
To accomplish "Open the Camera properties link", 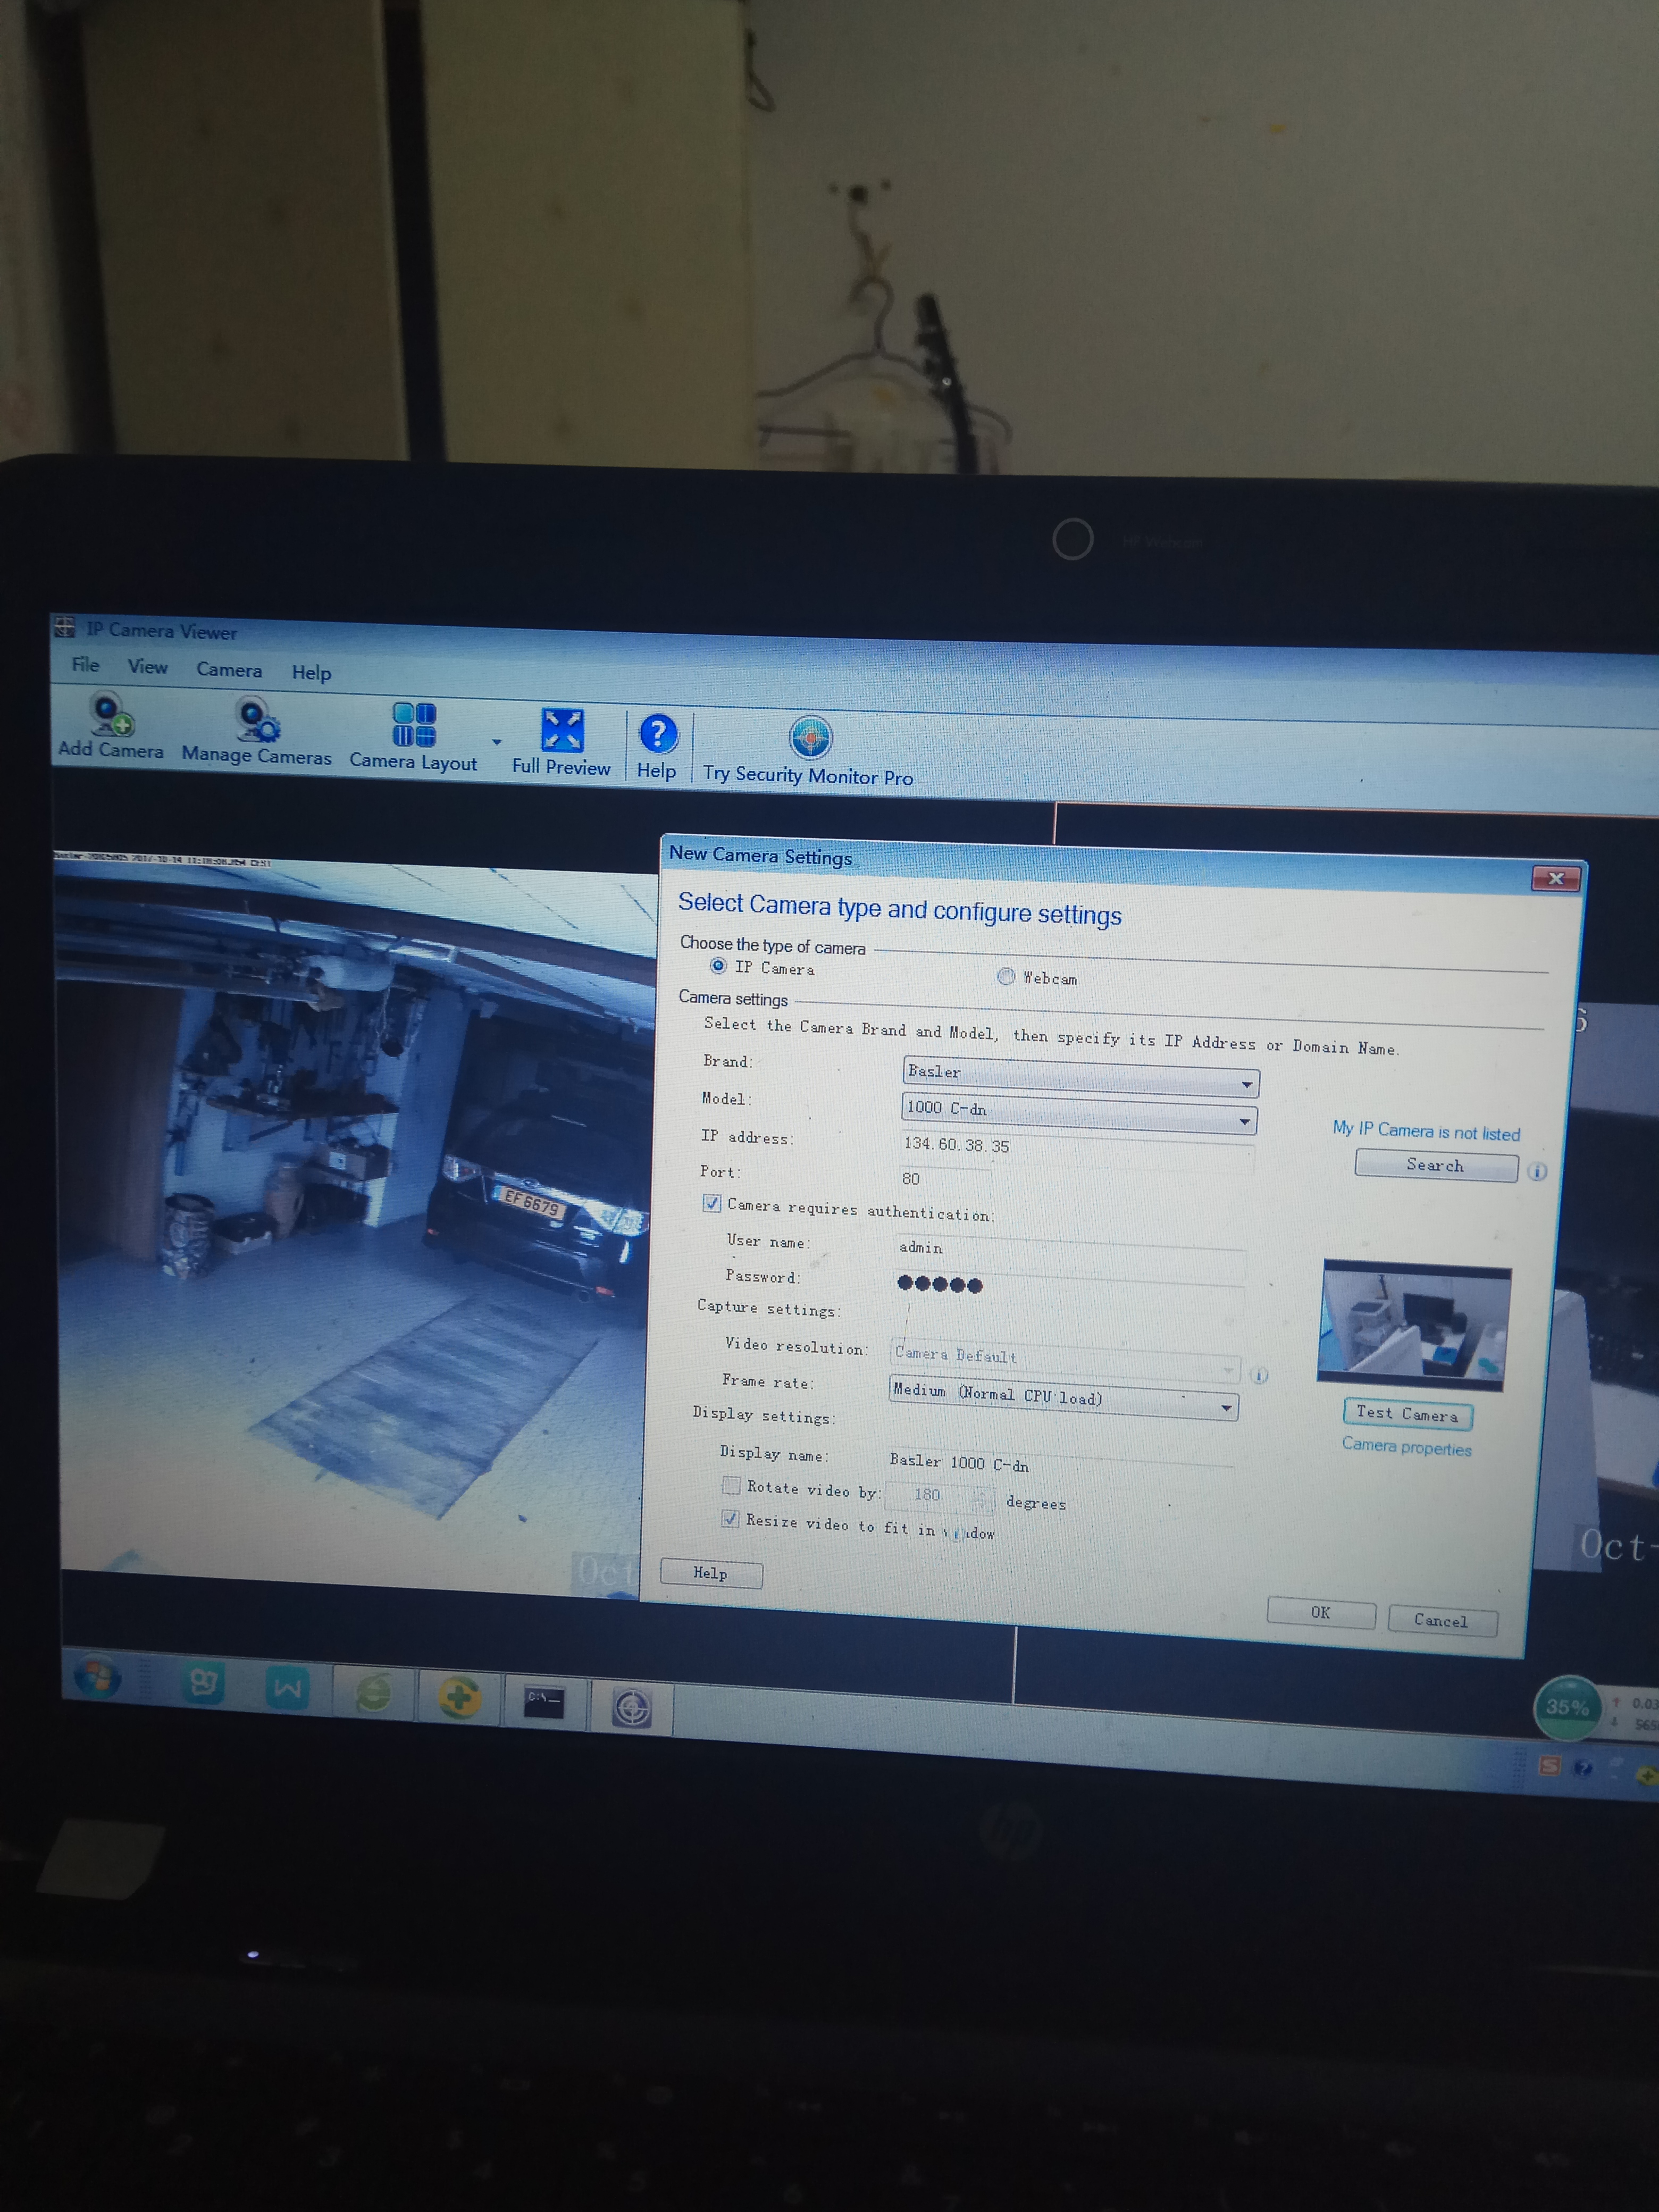I will pyautogui.click(x=1406, y=1447).
